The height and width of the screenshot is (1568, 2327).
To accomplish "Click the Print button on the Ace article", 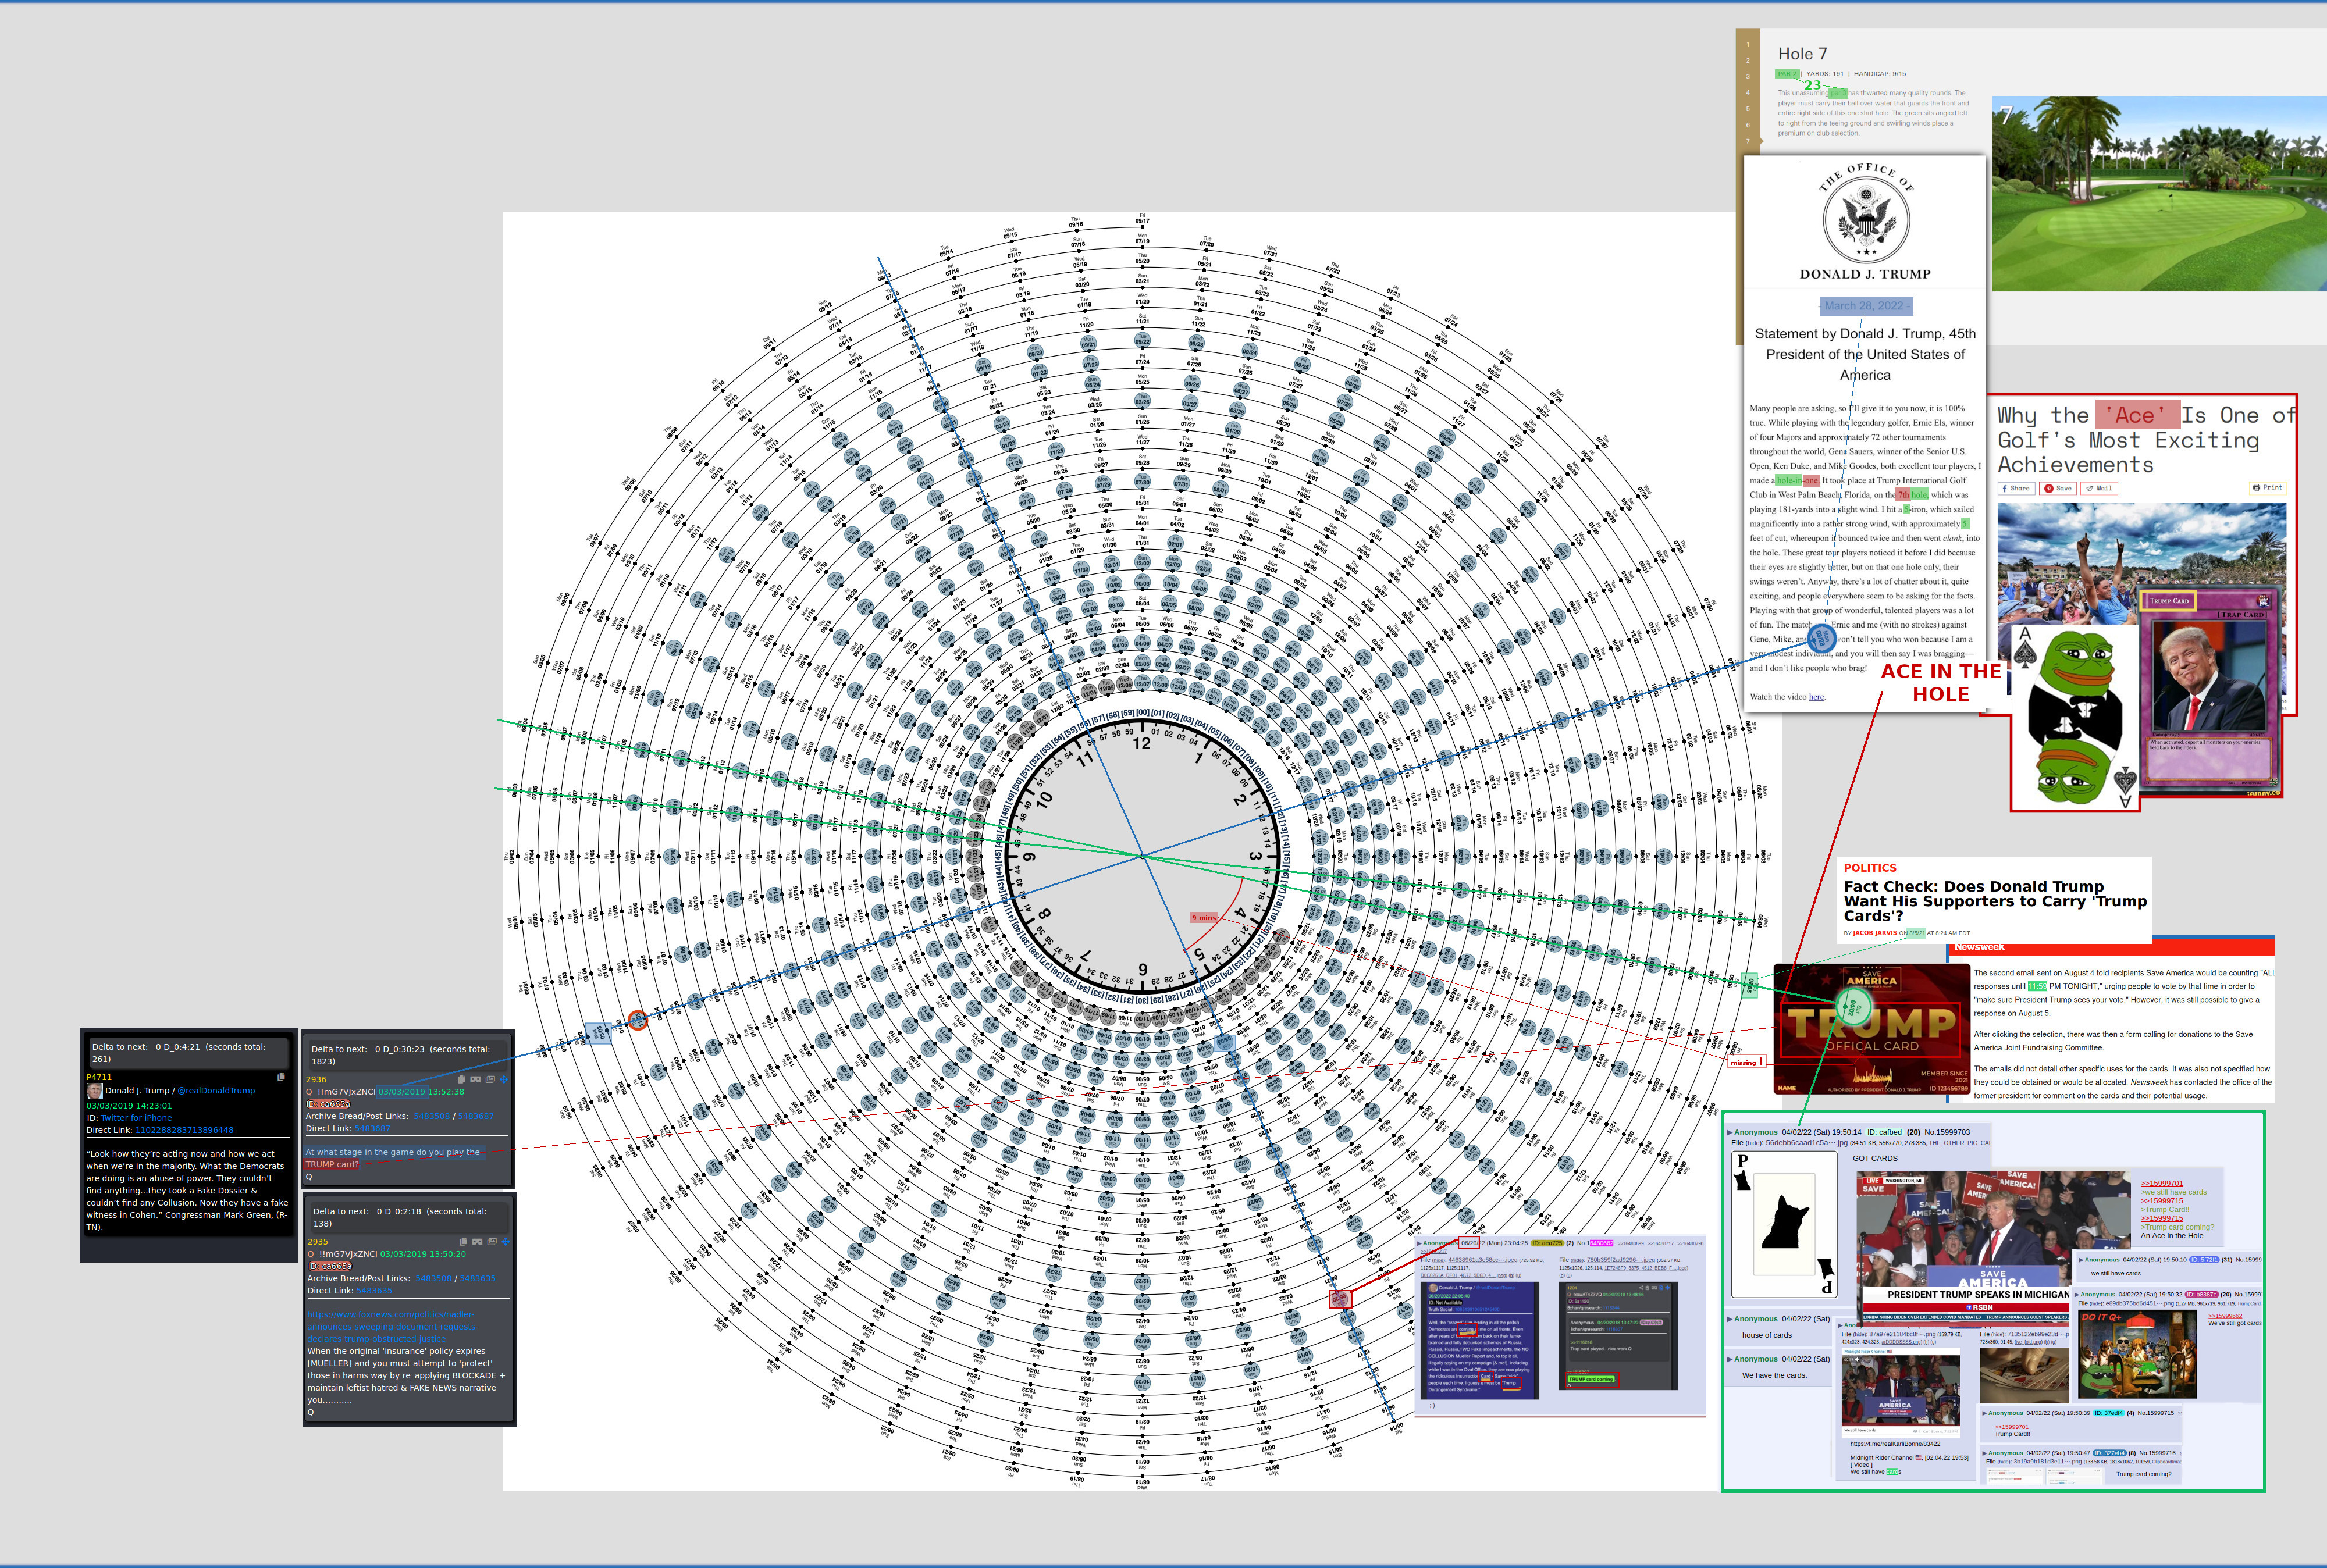I will click(x=2267, y=488).
